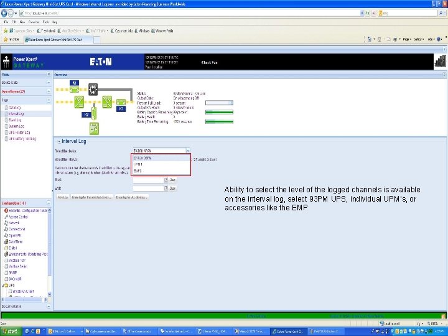The width and height of the screenshot is (448, 336).
Task: Open the UPS Battery Test Log item
Action: click(22, 139)
